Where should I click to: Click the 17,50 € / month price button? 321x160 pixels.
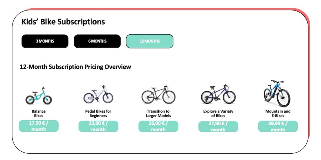(39, 126)
